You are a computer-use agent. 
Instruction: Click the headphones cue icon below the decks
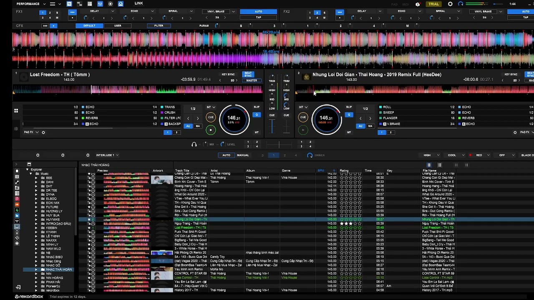click(x=194, y=144)
